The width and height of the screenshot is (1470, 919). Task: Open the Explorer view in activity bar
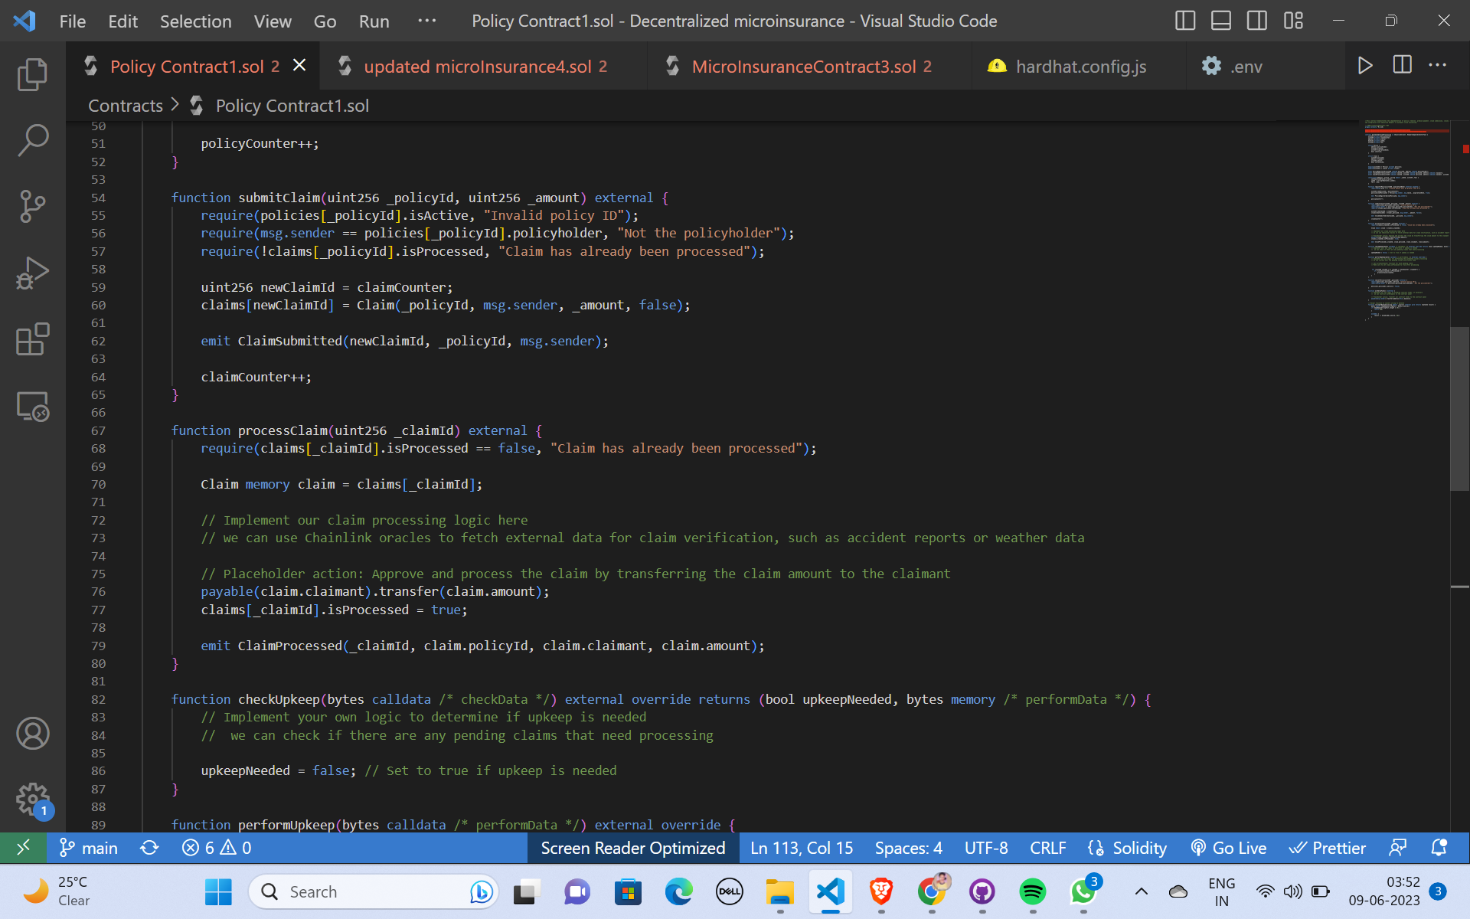[x=32, y=74]
